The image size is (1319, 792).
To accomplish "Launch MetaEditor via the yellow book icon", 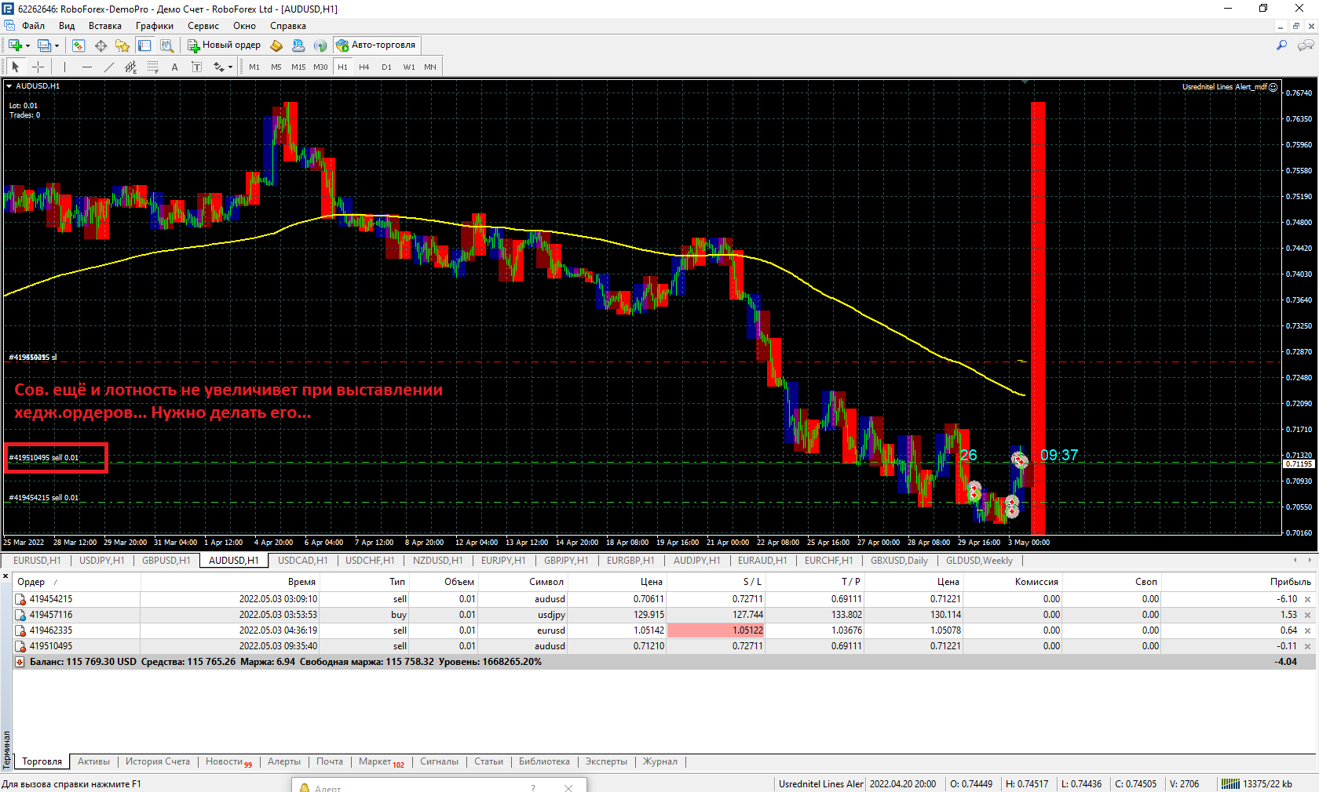I will [x=276, y=45].
